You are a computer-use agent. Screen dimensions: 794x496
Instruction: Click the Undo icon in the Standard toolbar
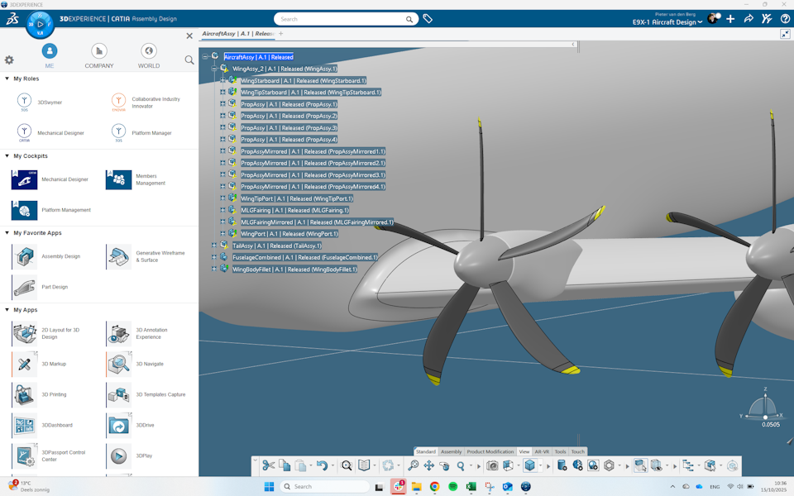click(x=323, y=465)
